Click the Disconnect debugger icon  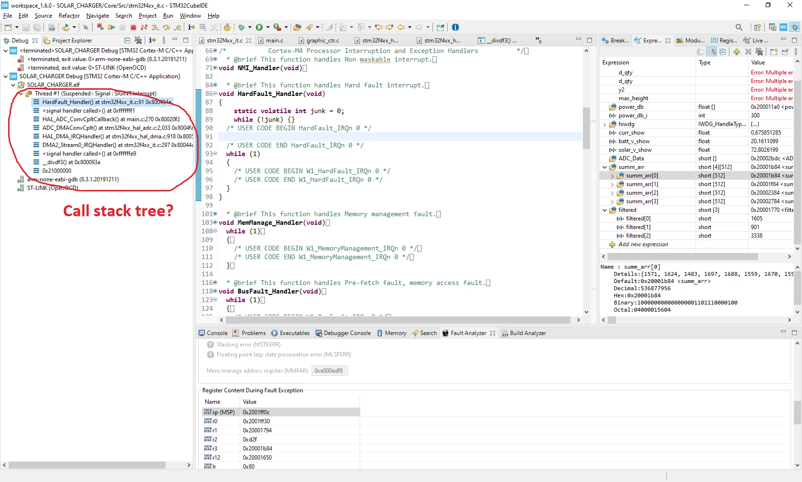pos(144,28)
